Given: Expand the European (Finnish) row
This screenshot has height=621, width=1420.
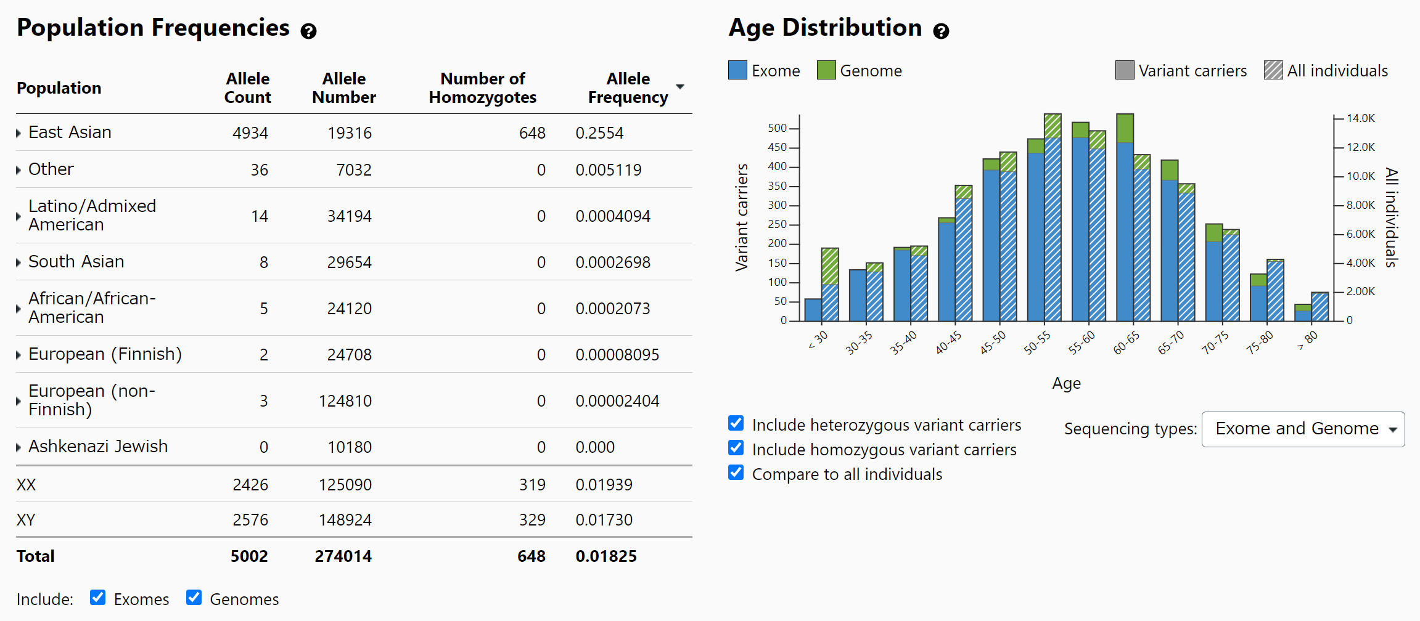Looking at the screenshot, I should (x=18, y=355).
